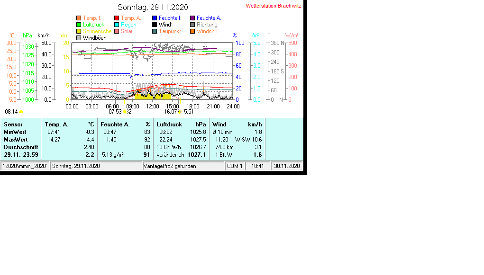Viewport: 484px width, 275px height.
Task: Click the purple Feuchte A. legend square
Action: pos(192,18)
